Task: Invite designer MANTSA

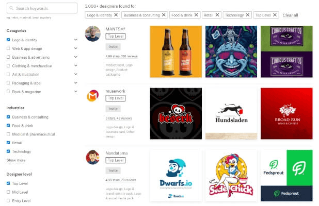Action: 113,46
